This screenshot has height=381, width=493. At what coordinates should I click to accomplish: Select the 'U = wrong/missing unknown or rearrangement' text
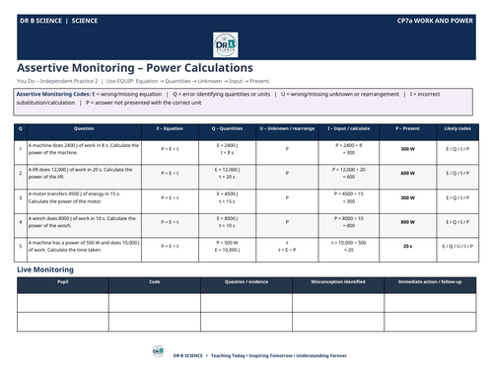click(x=340, y=94)
